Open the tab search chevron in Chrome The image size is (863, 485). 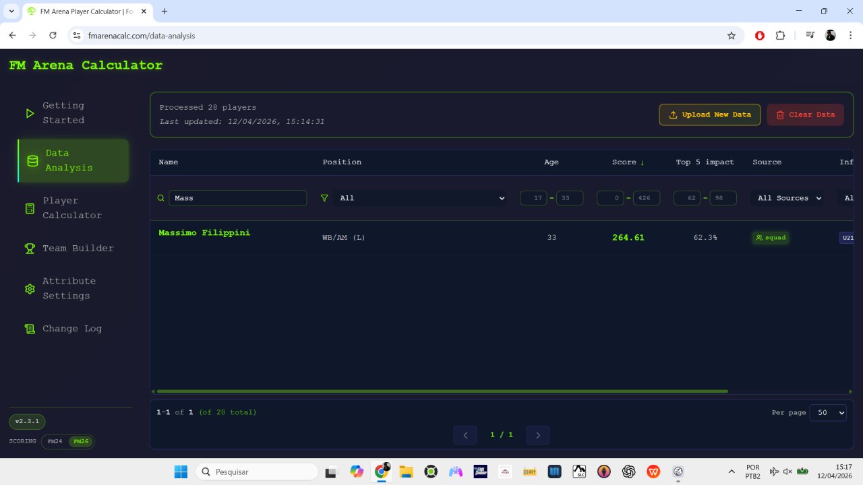(12, 11)
